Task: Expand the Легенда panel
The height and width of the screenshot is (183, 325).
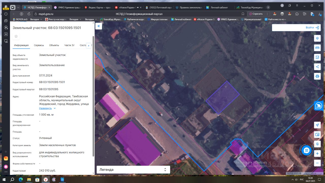Action: 133,170
